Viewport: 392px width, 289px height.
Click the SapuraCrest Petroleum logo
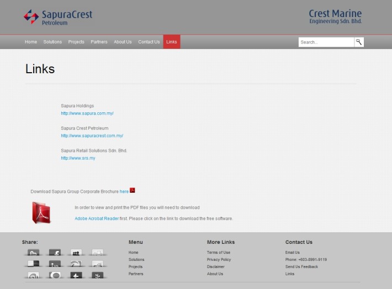point(58,17)
